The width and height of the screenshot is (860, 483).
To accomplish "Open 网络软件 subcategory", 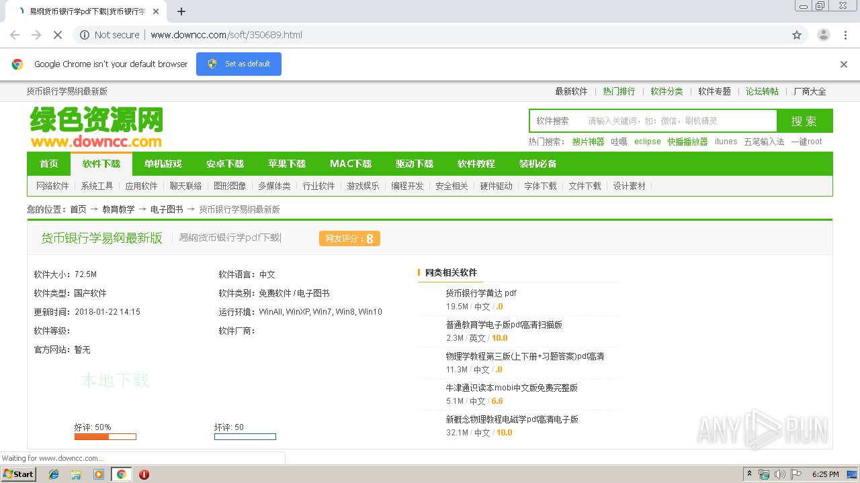I will [x=52, y=186].
